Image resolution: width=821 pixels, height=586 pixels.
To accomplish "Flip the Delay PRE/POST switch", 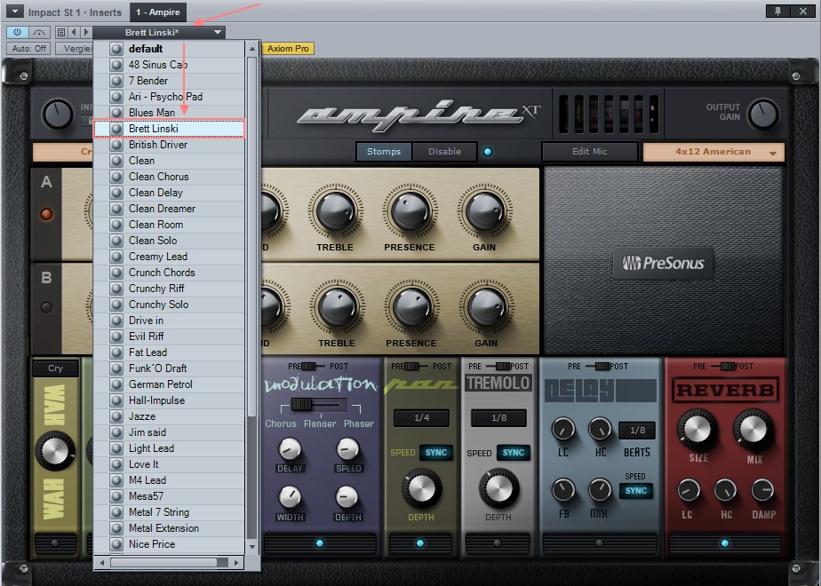I will [602, 366].
